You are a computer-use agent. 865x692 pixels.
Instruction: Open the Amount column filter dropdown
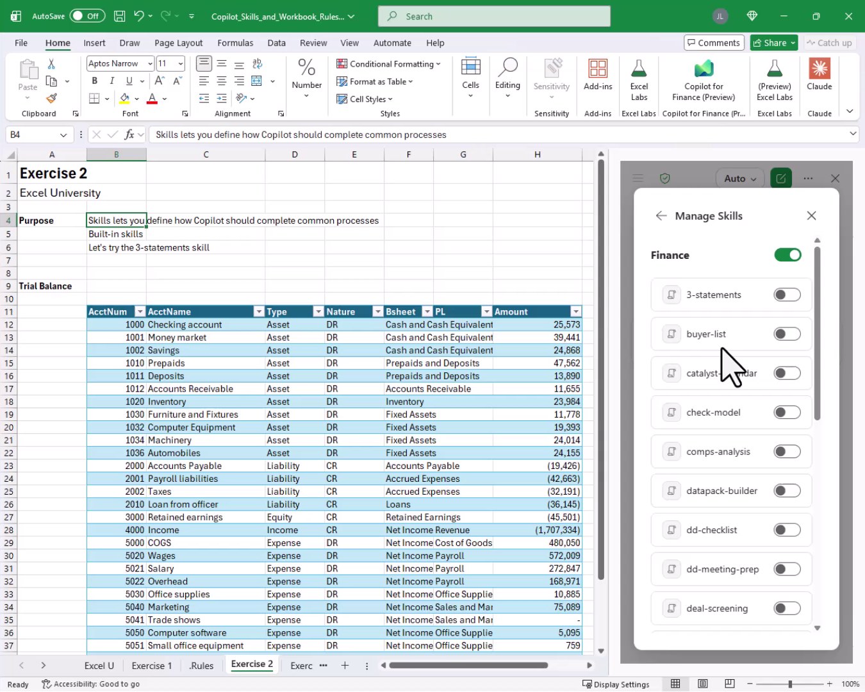click(x=575, y=311)
